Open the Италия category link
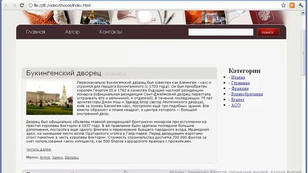Image resolution: width=308 pixels, height=173 pixels. (238, 77)
